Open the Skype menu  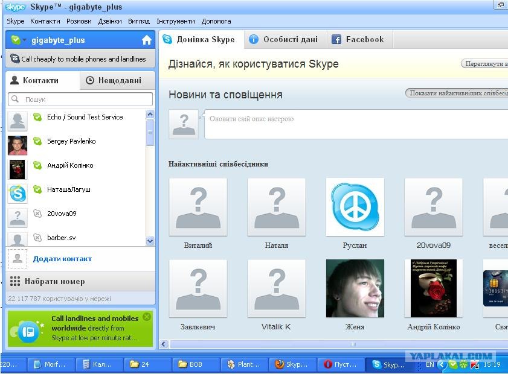15,21
